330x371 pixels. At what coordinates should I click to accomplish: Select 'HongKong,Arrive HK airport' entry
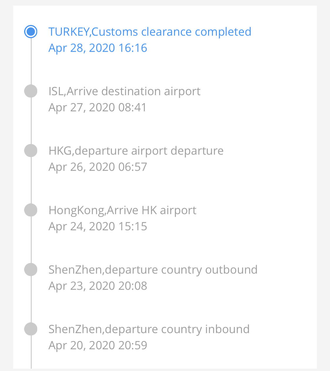point(122,210)
